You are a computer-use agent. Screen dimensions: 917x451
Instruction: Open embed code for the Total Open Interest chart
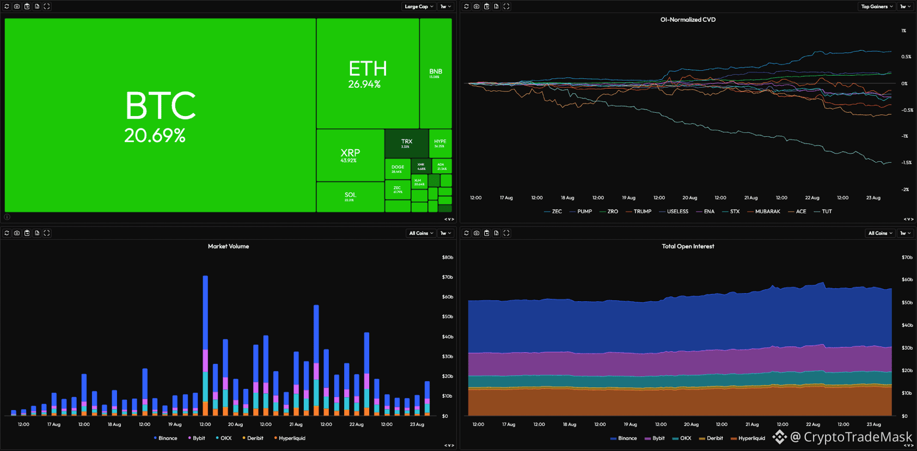coord(909,446)
